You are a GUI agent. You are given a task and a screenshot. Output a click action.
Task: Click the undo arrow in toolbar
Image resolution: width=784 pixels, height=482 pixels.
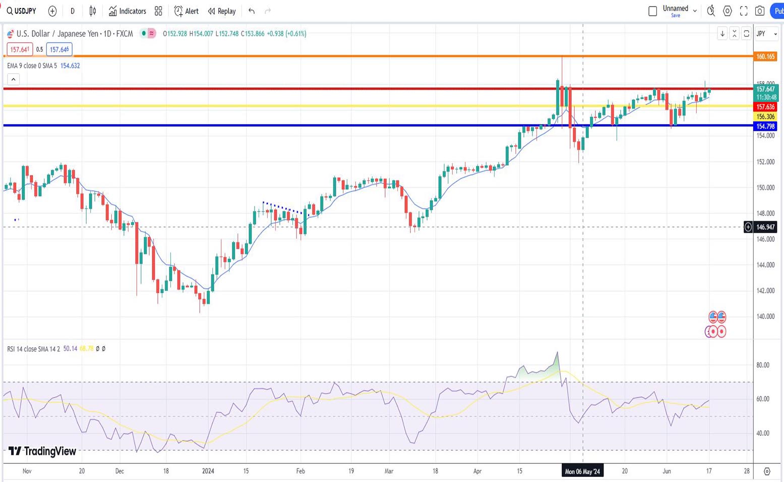tap(252, 11)
